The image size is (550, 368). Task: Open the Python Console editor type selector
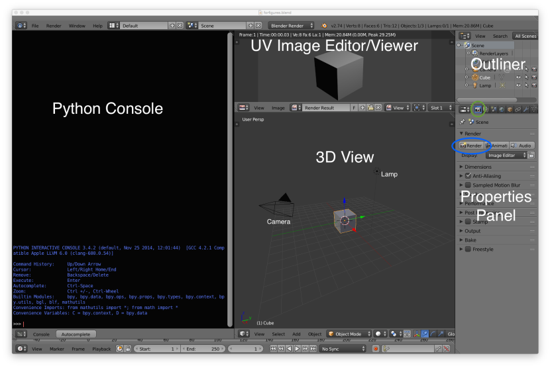21,334
